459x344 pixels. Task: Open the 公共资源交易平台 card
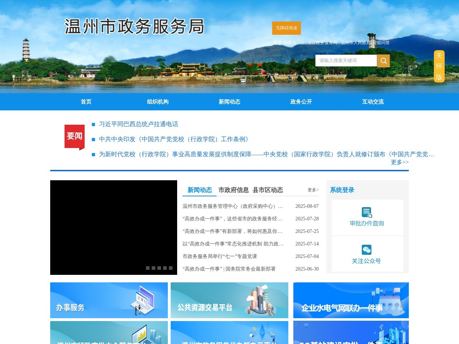[x=229, y=300]
